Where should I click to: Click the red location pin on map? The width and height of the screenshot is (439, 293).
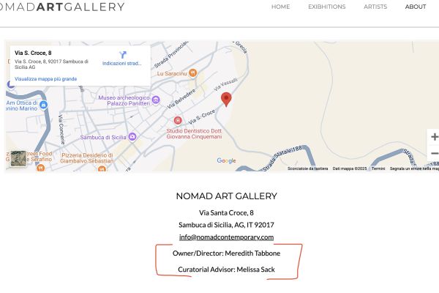coord(227,100)
